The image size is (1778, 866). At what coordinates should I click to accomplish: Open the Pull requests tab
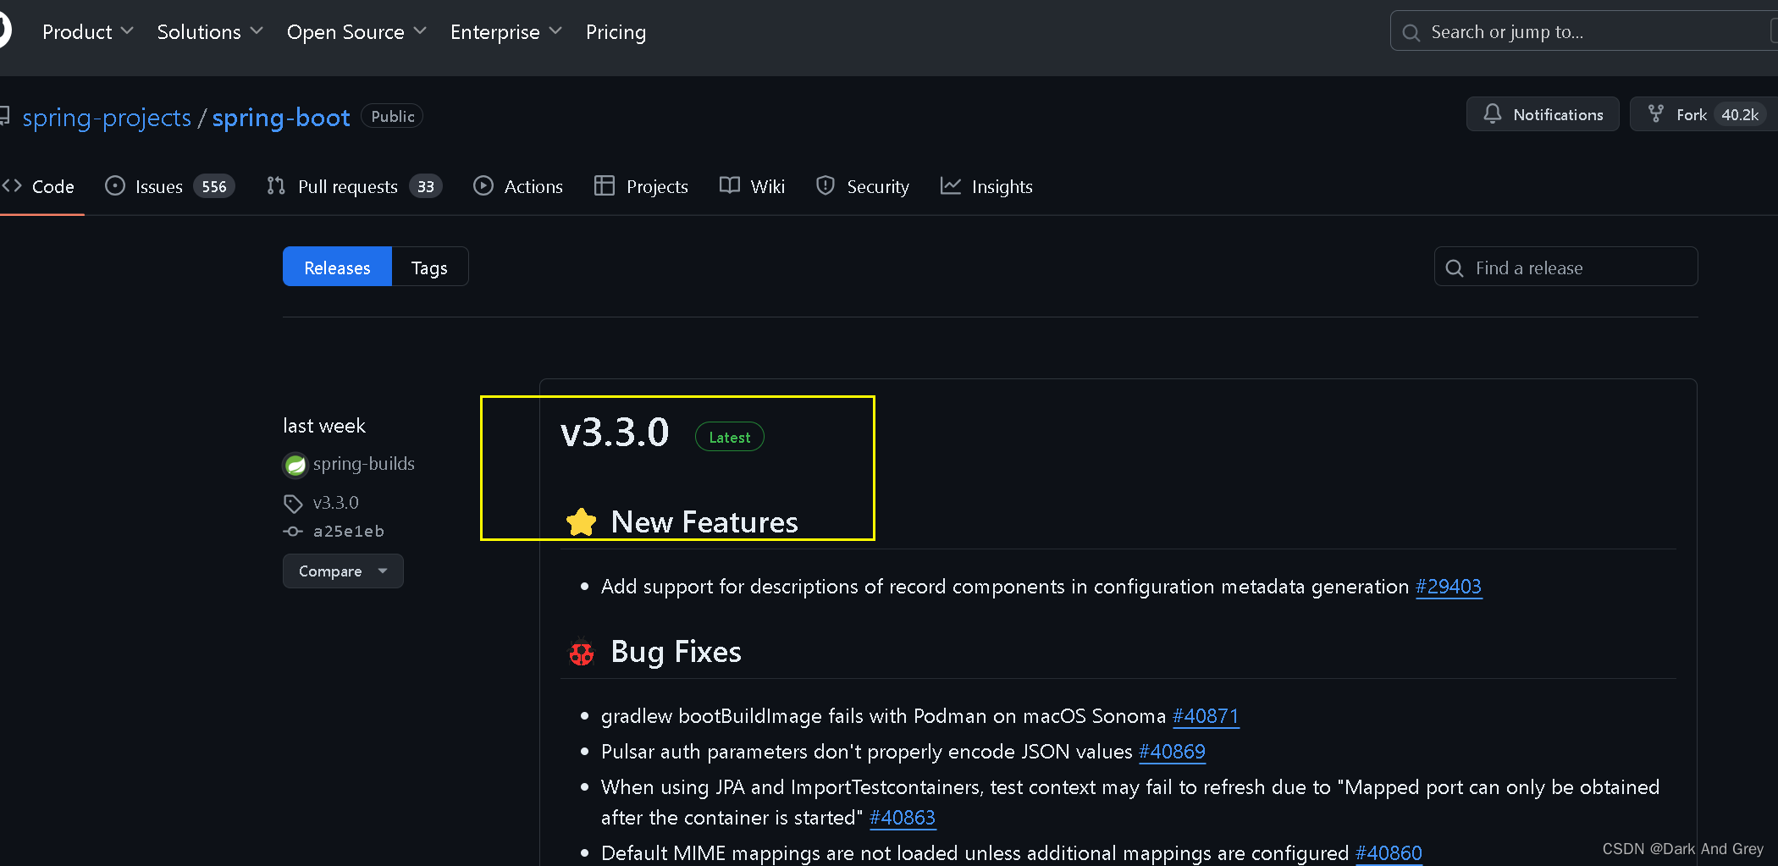[354, 186]
